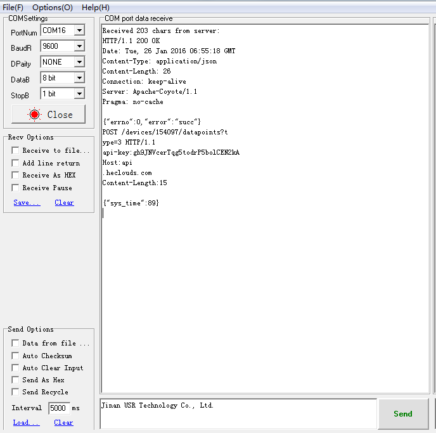Open the DPaity parity dropdown
Image resolution: width=436 pixels, height=433 pixels.
tap(79, 62)
